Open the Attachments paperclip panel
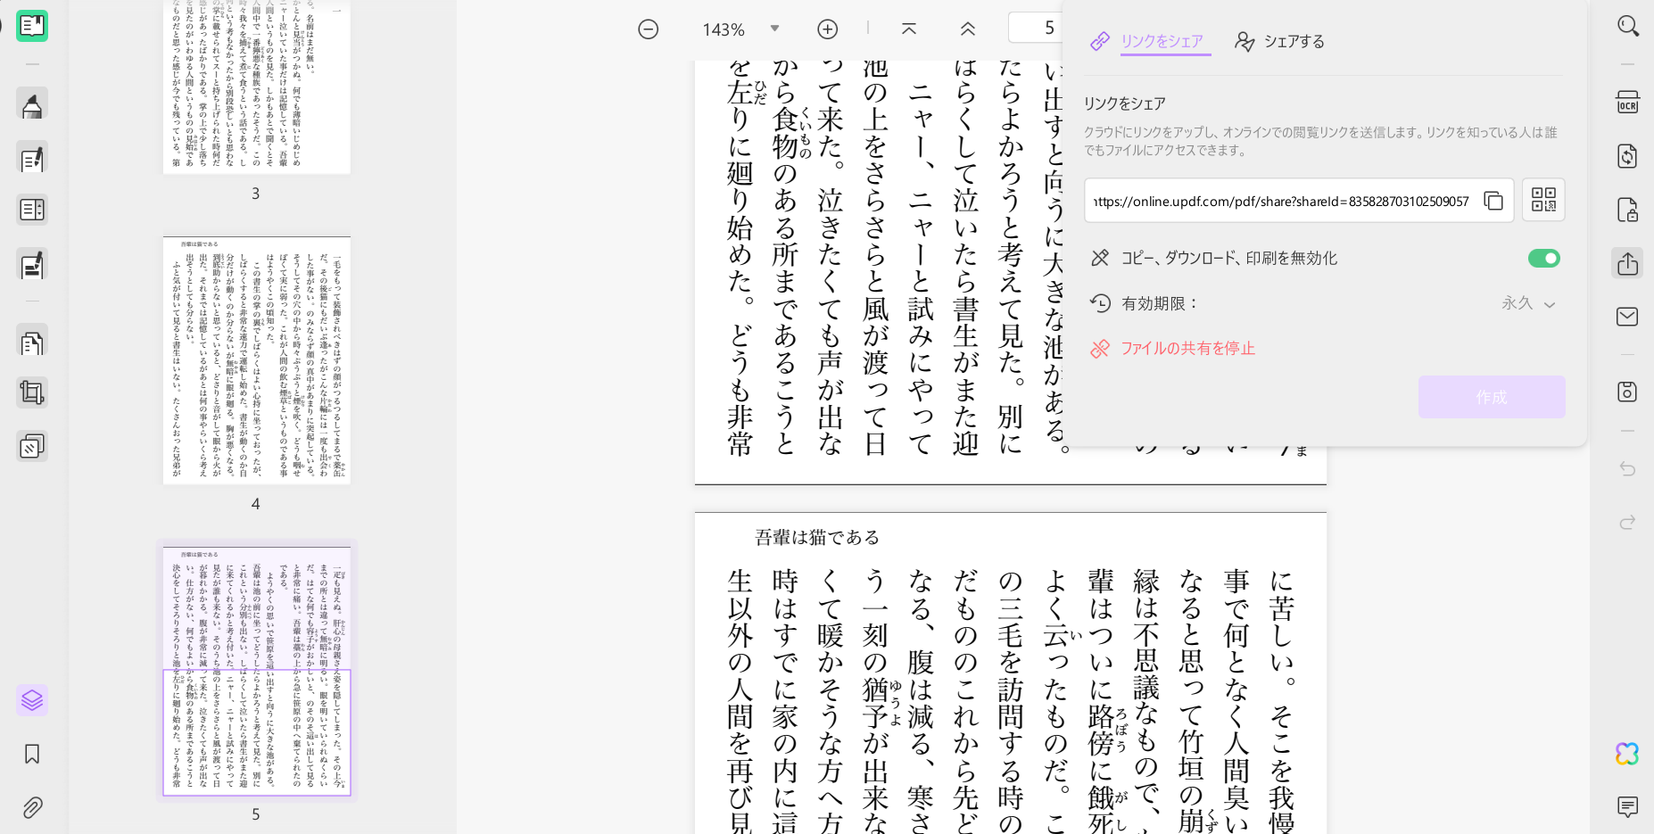This screenshot has width=1654, height=834. [x=32, y=807]
